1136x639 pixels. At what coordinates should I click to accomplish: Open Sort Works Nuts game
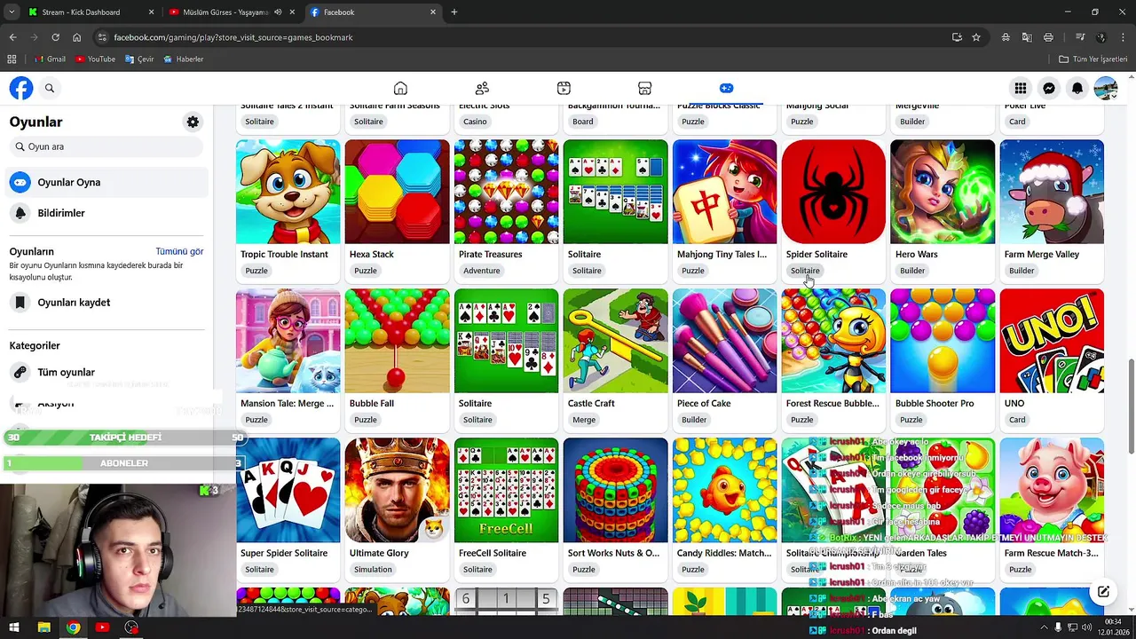pos(615,490)
